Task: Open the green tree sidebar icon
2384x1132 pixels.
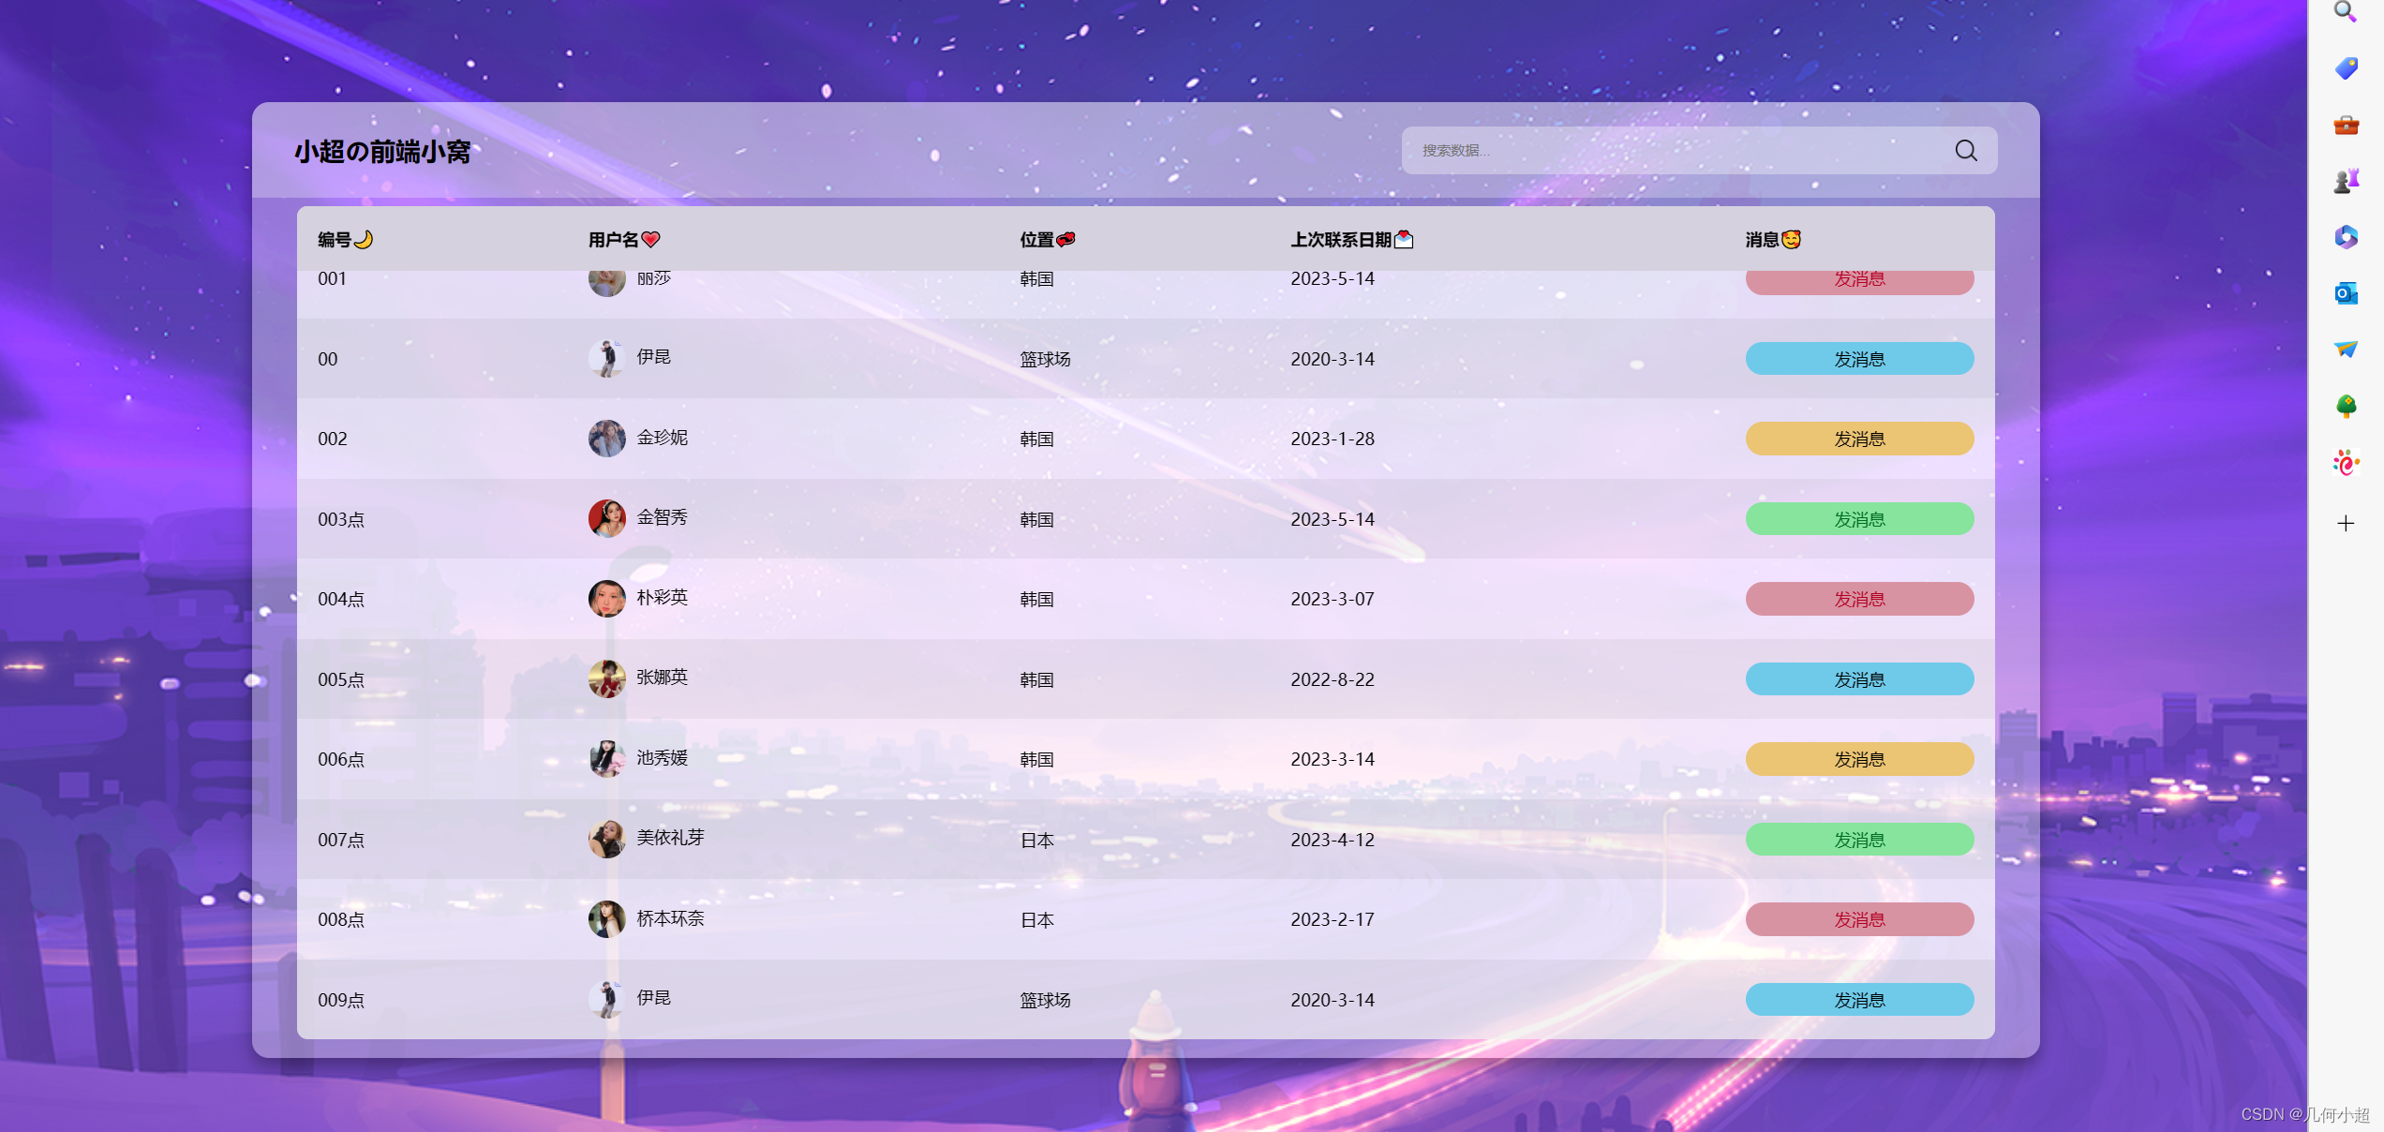Action: (x=2346, y=406)
